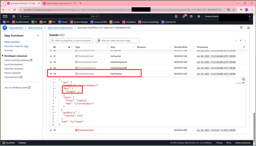The image size is (256, 146).
Task: Open Lambda favorite shortcut
Action: [x=115, y=22]
